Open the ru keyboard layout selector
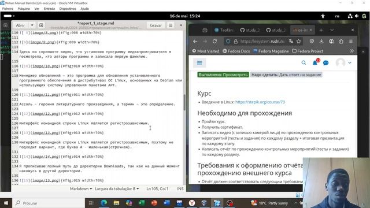 tap(337, 16)
